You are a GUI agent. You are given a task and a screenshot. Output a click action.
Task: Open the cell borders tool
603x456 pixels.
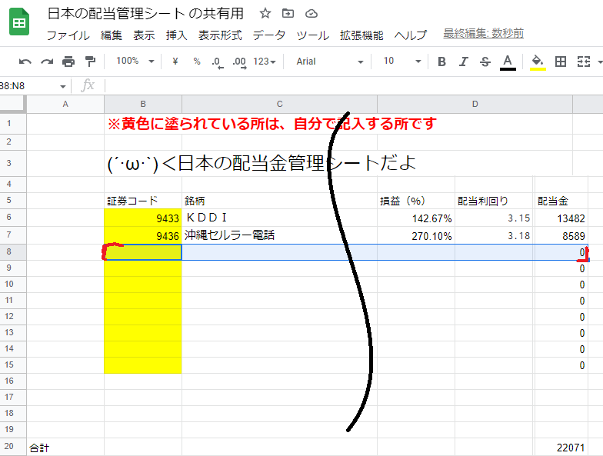tap(561, 62)
